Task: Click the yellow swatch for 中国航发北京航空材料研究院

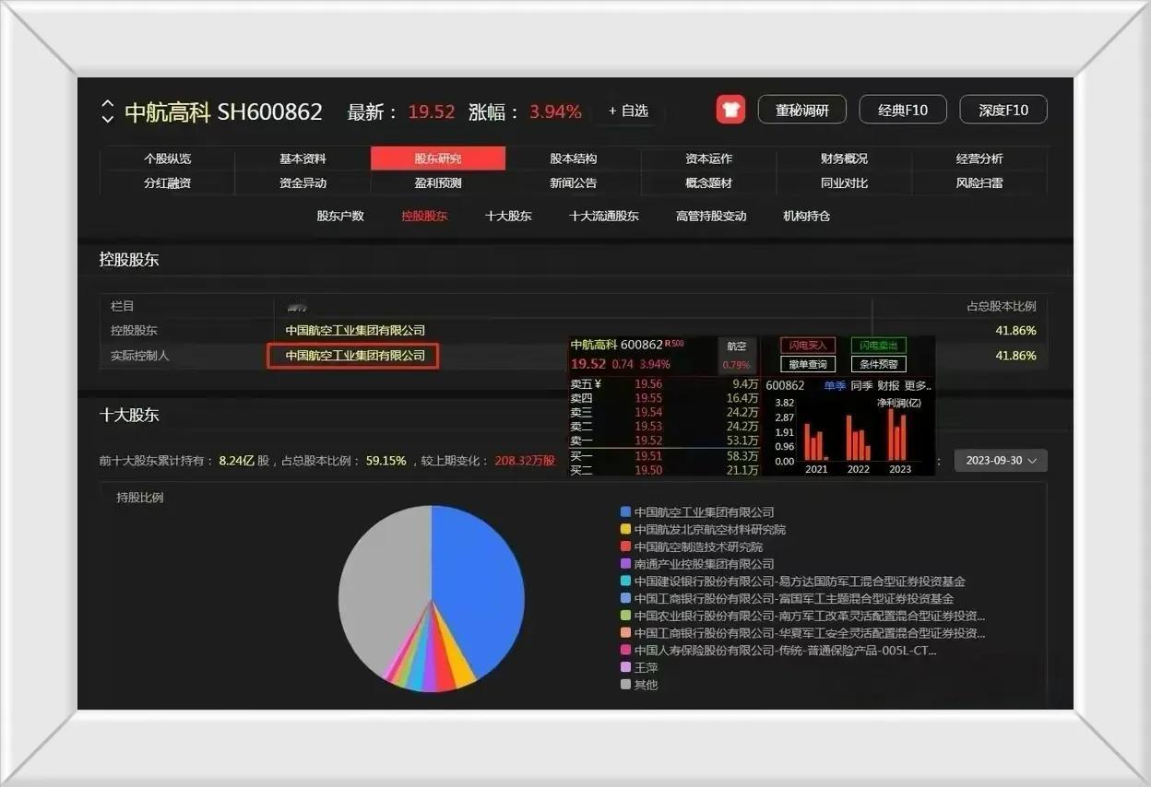Action: pyautogui.click(x=626, y=529)
